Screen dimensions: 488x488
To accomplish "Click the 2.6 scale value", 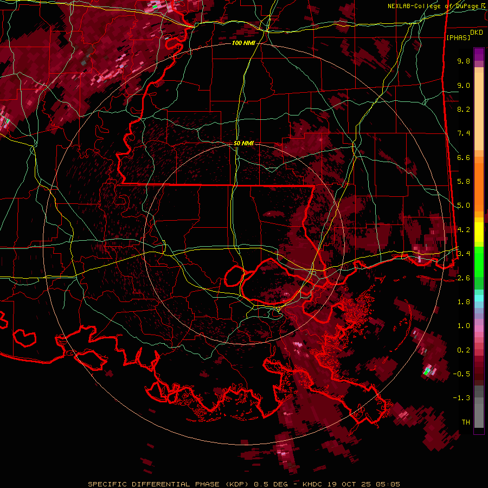I will pos(464,278).
